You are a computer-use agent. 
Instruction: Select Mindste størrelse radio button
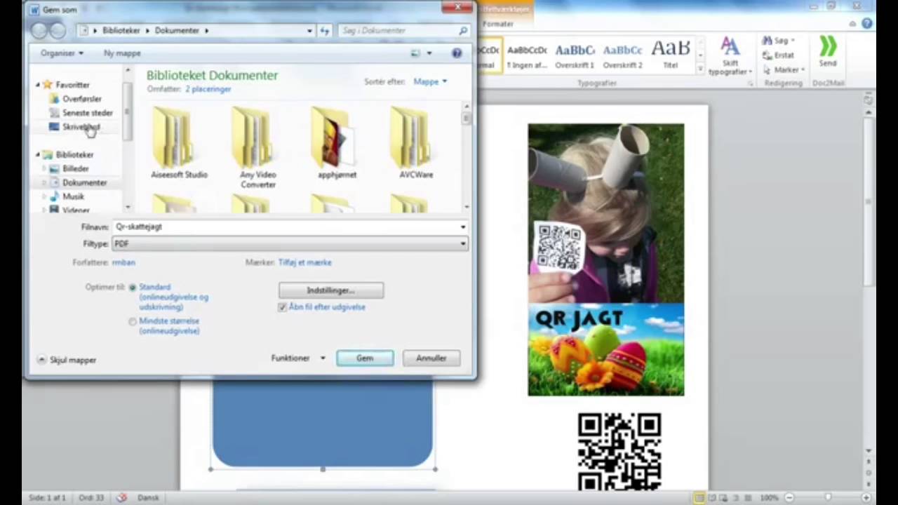click(x=133, y=321)
